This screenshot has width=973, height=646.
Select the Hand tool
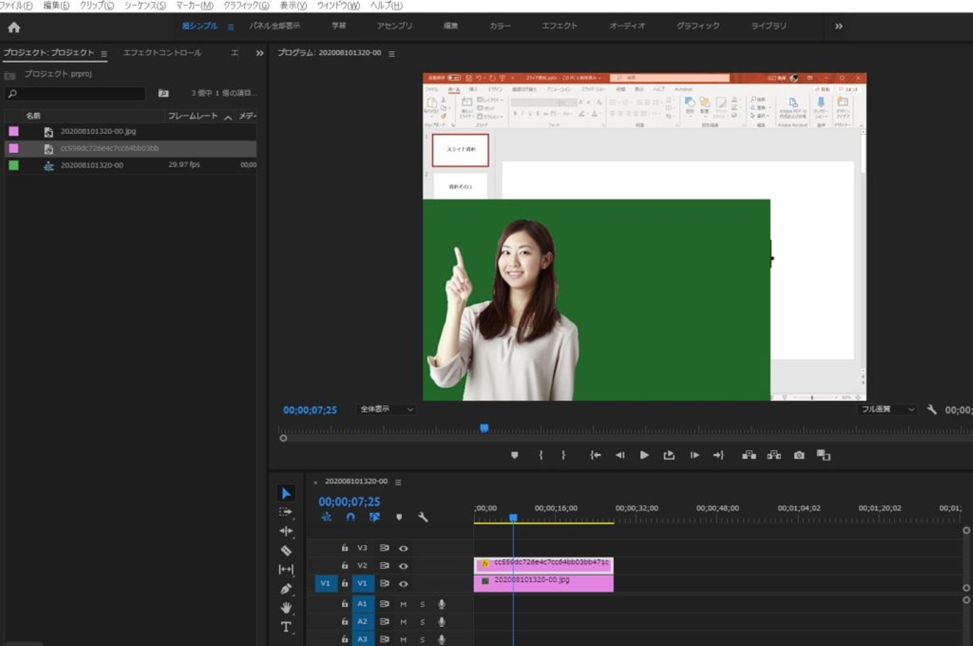tap(286, 607)
